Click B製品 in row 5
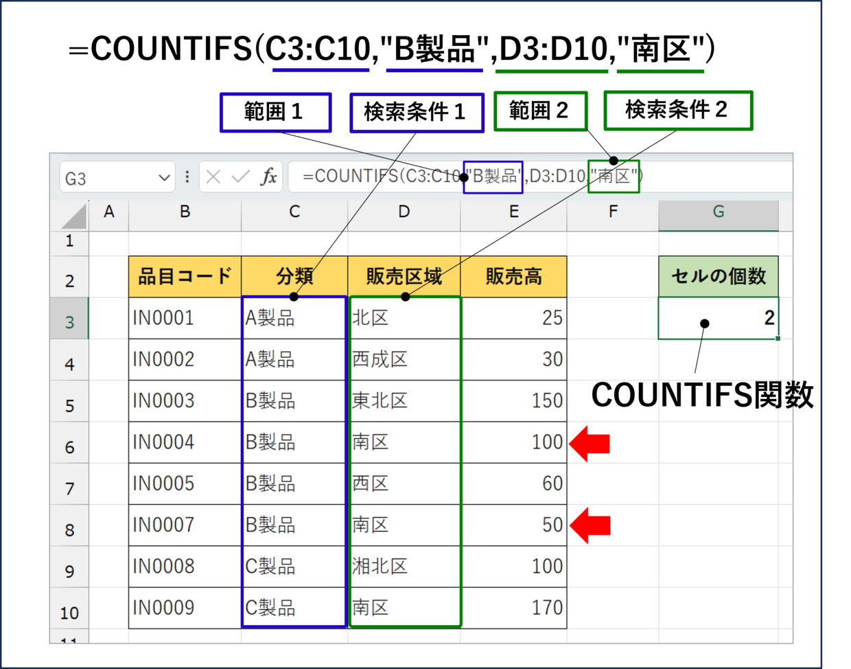851x669 pixels. coord(294,401)
